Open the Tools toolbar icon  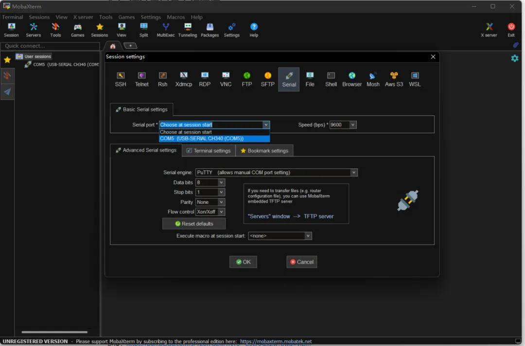55,30
